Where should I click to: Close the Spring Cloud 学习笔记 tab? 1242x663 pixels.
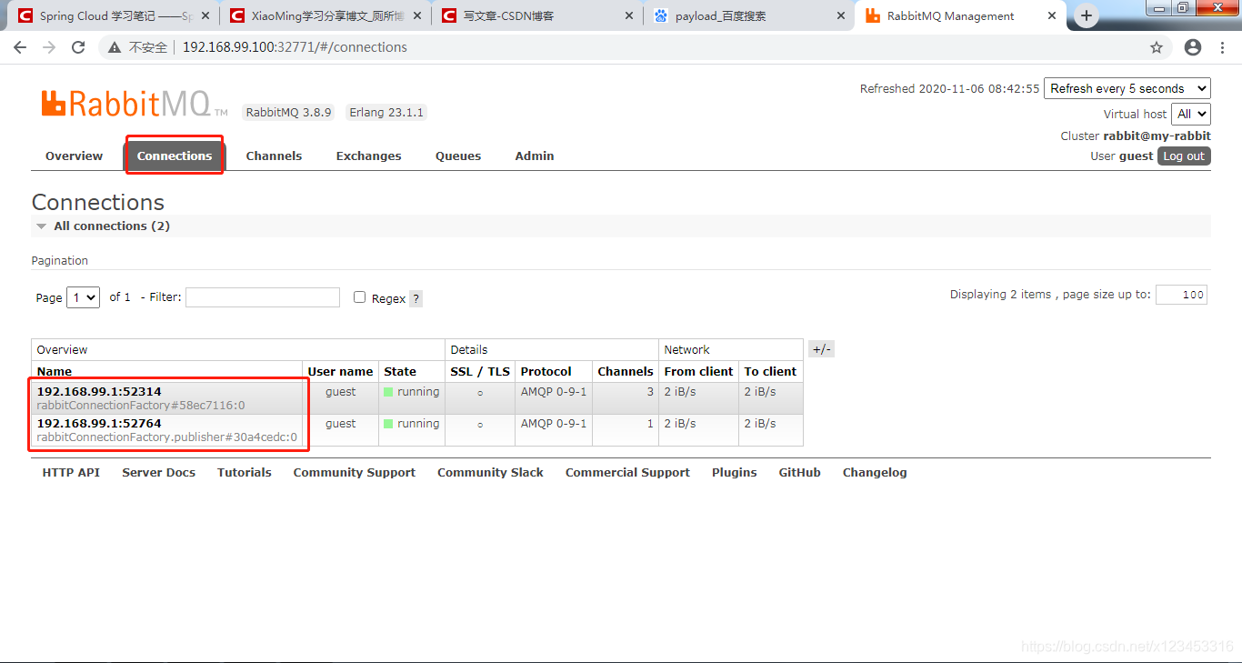(205, 15)
